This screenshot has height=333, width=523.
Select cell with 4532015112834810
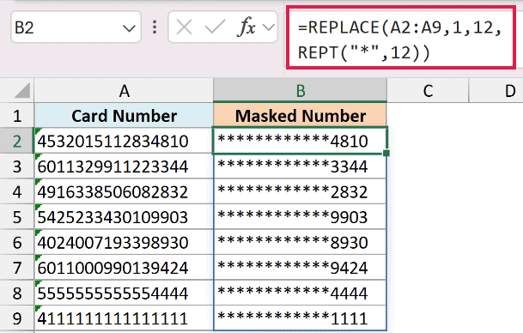click(124, 141)
